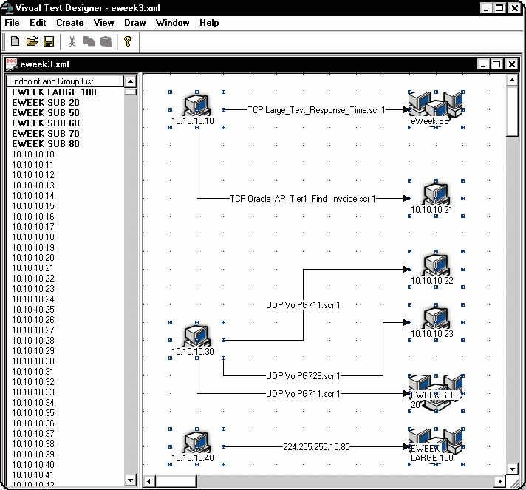Select the TCP Large_Test_Response_Time.scr connection label
The height and width of the screenshot is (490, 526).
(316, 110)
